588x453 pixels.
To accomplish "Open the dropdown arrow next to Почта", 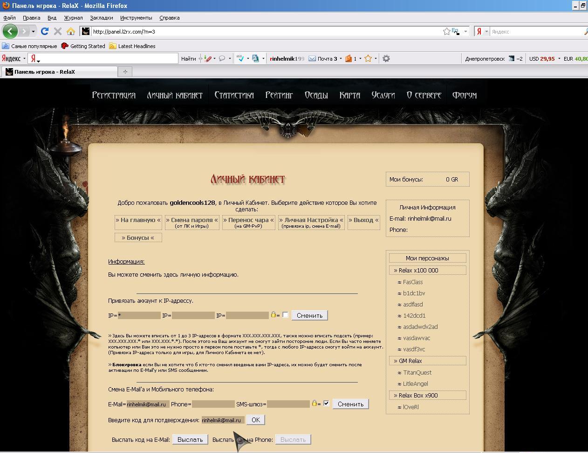I will click(341, 59).
